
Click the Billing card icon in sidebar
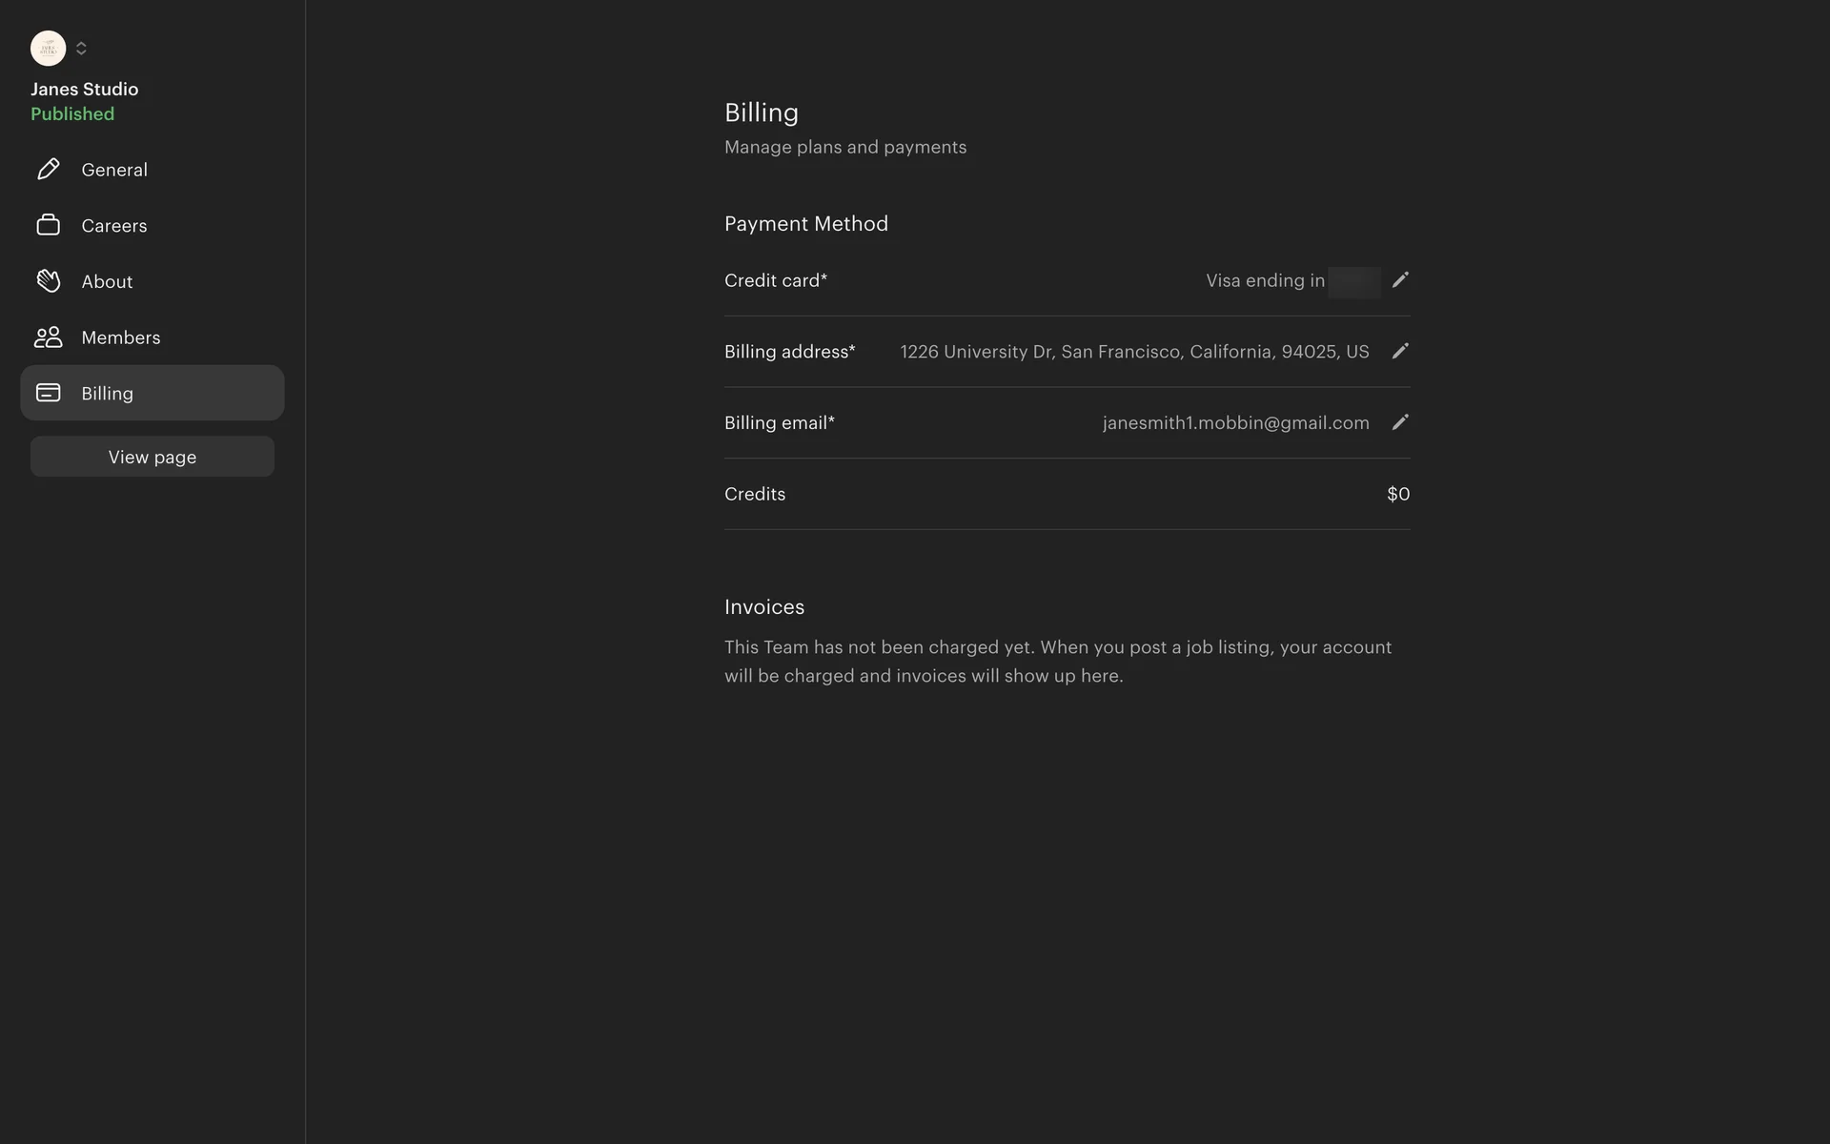pos(48,393)
